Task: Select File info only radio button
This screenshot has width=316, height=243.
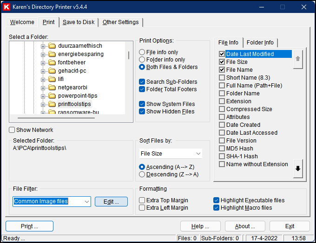Action: pos(142,52)
